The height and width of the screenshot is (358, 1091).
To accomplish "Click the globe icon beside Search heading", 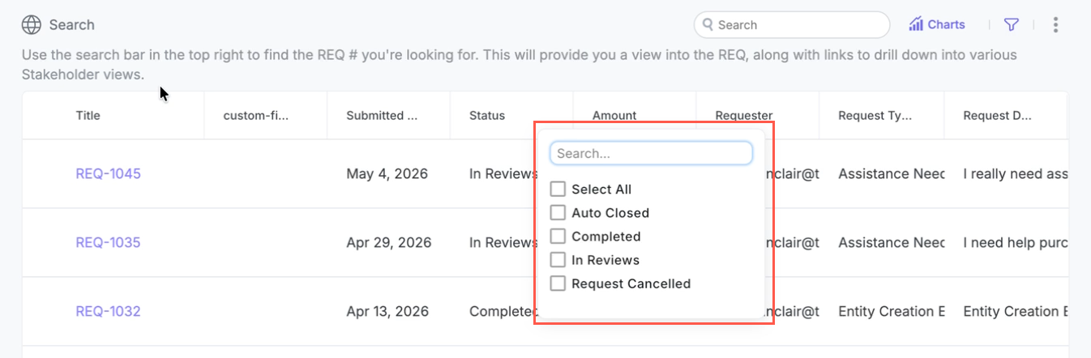I will [32, 25].
